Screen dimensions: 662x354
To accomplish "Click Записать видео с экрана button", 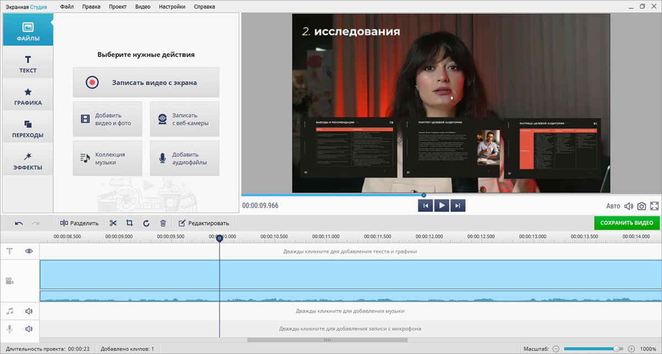I will click(146, 82).
